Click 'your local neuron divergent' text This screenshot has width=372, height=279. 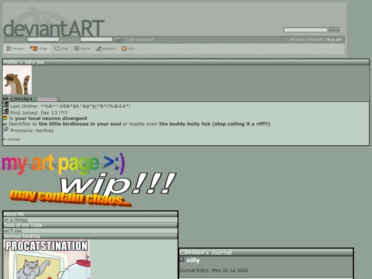point(51,118)
